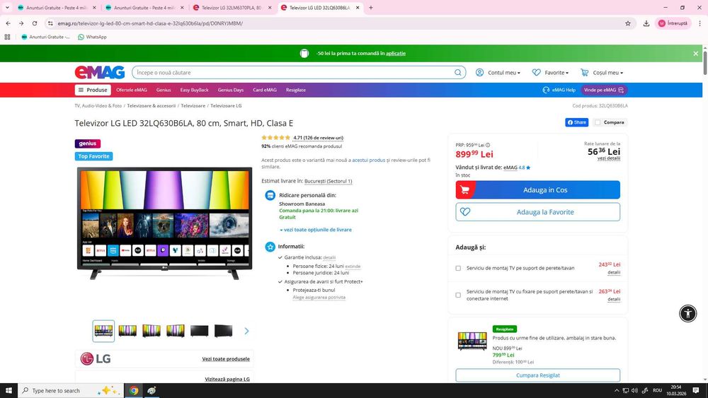Click the PRP info icon
The image size is (708, 398).
(488, 145)
